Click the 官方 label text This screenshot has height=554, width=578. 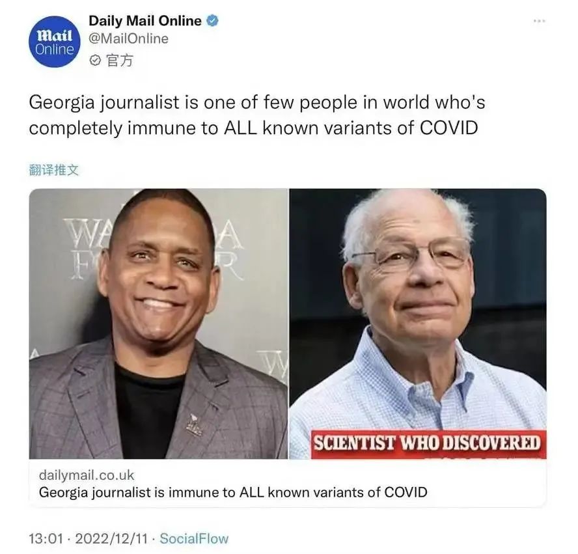pos(119,60)
